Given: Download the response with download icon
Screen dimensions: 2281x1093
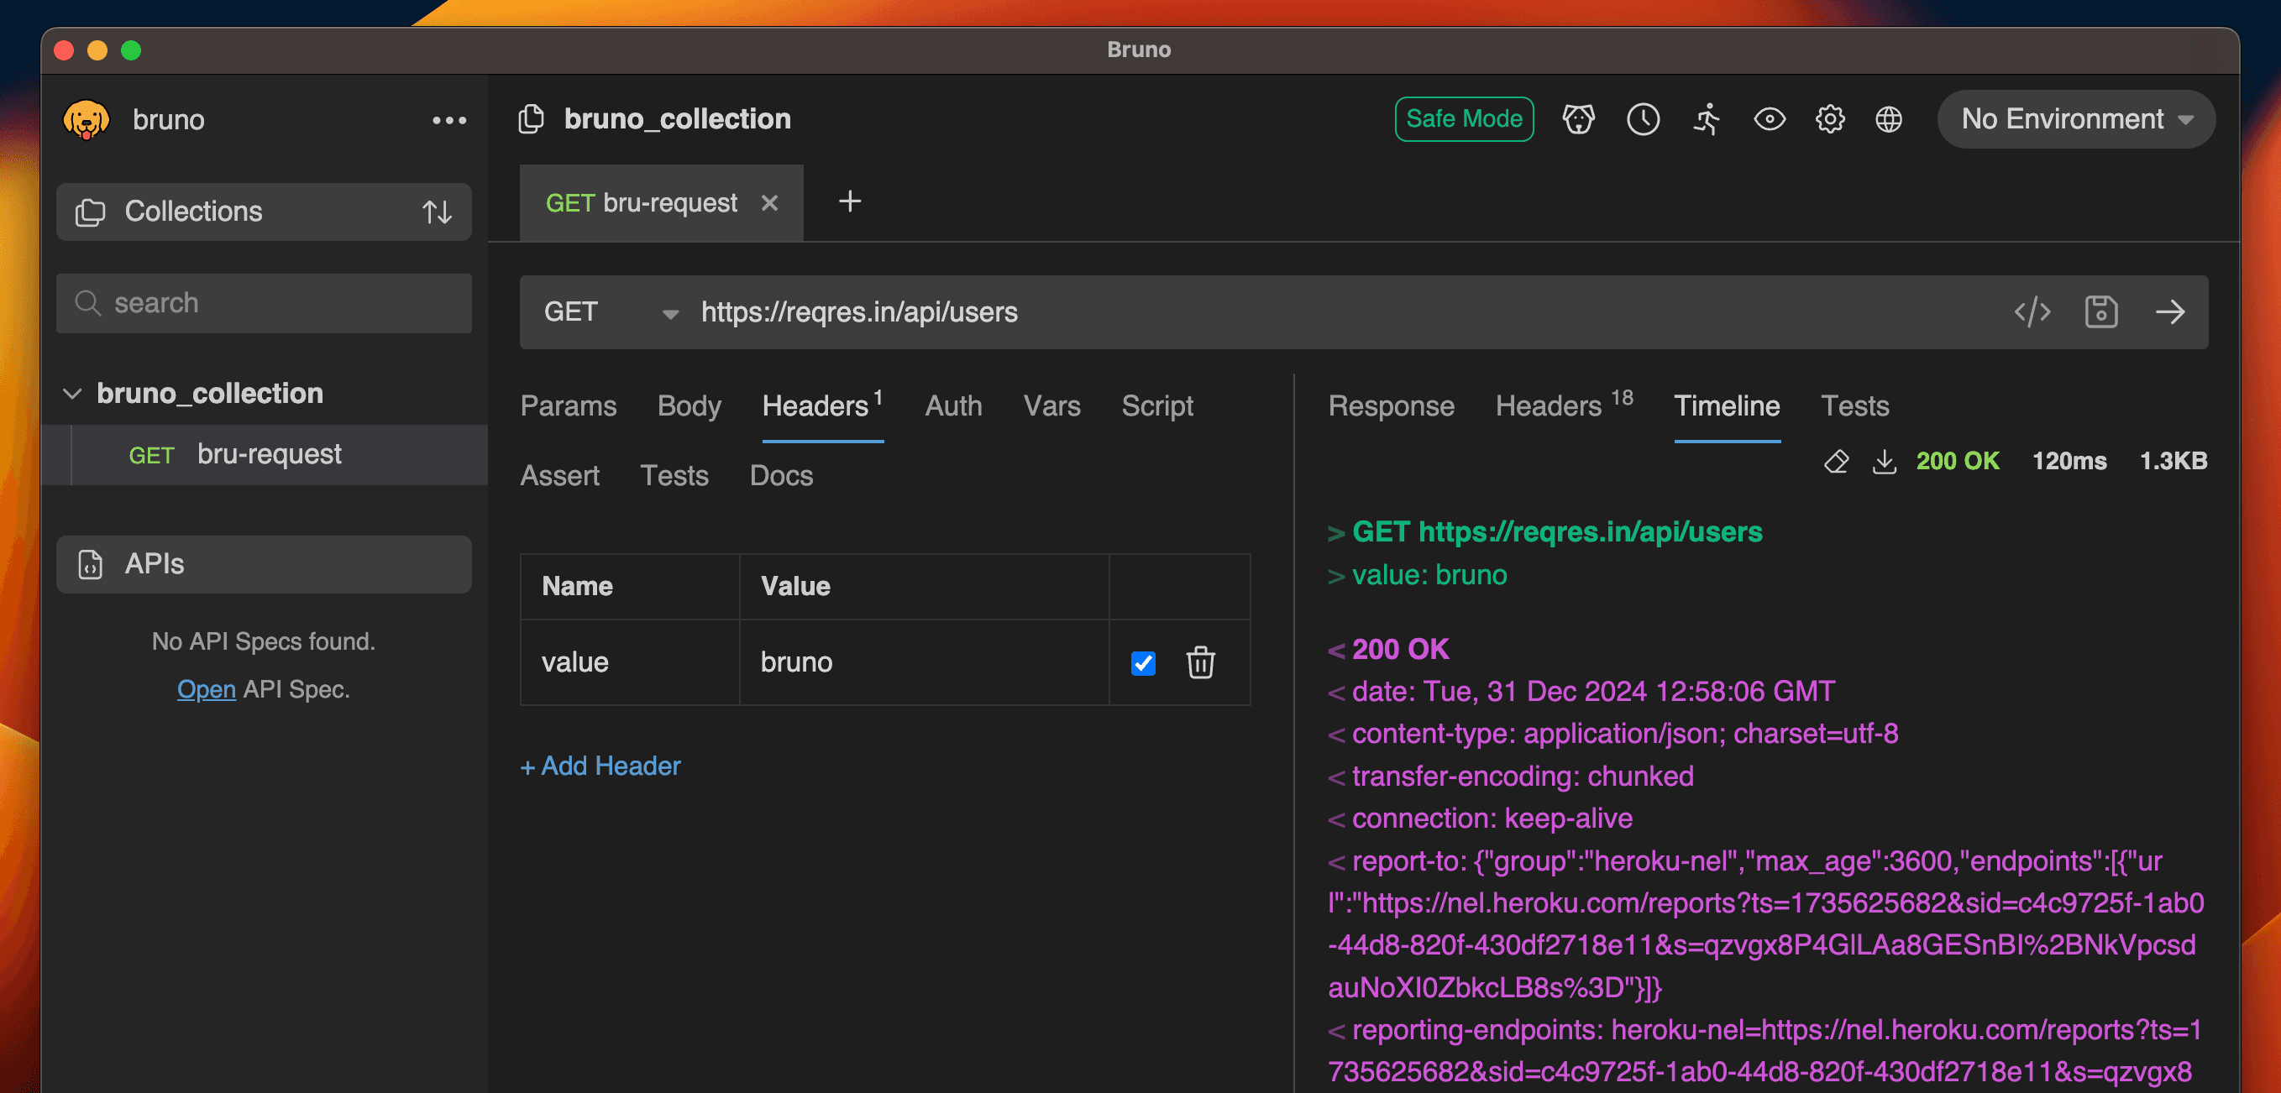Looking at the screenshot, I should point(1885,461).
